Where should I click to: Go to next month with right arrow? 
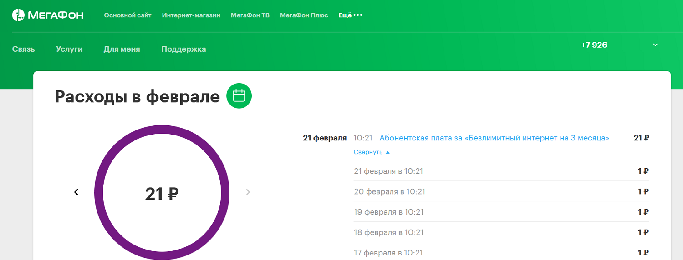click(x=248, y=192)
